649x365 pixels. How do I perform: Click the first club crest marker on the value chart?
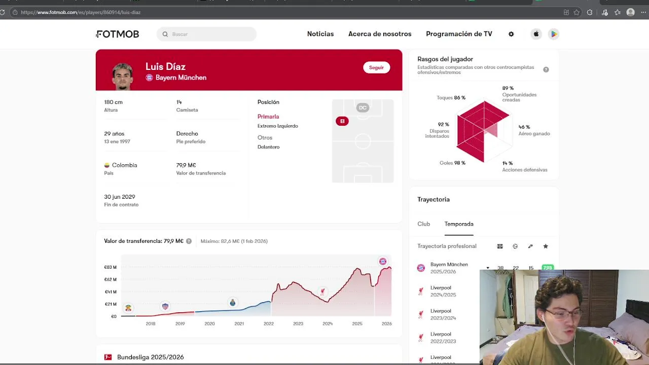(128, 308)
